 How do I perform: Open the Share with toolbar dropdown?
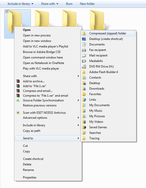click(50, 4)
